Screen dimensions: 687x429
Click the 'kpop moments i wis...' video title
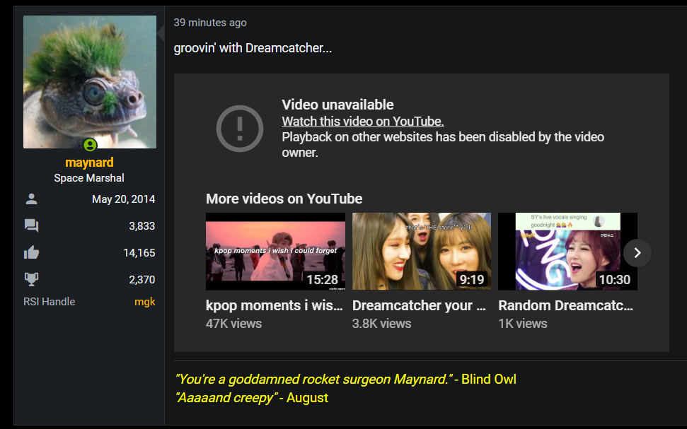pos(275,305)
